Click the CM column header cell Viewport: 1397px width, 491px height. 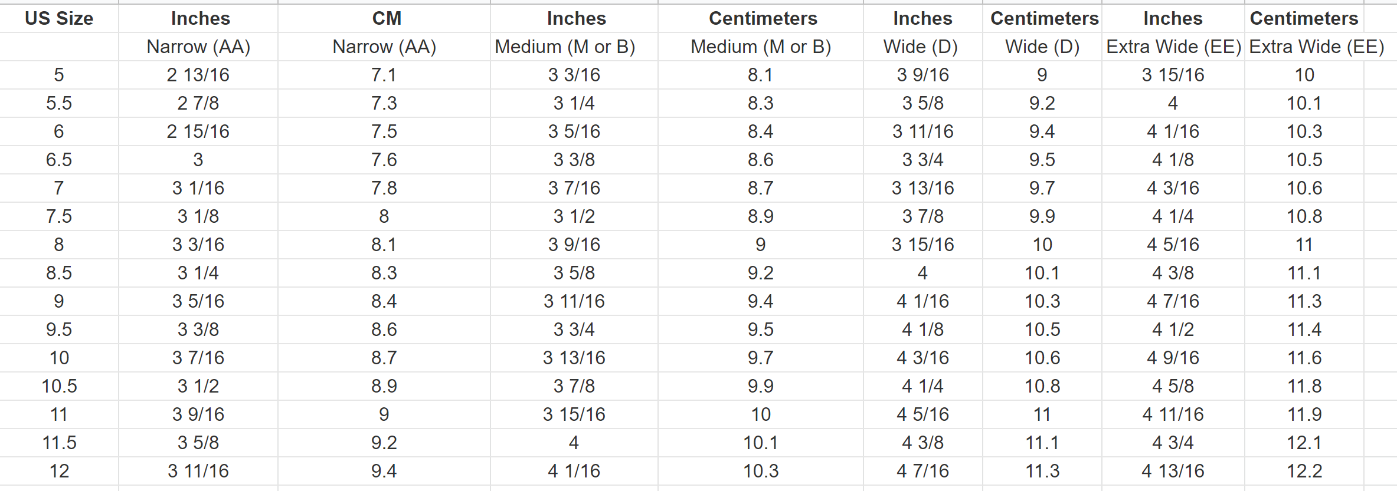(384, 18)
